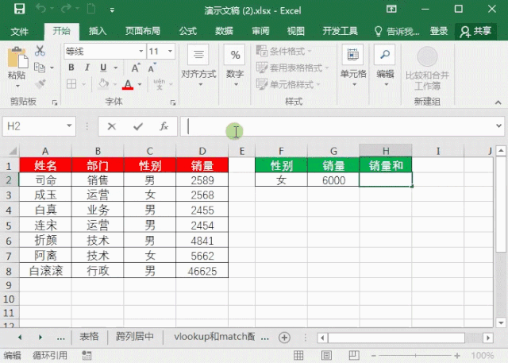Click the Format Painter brush icon

tap(40, 84)
